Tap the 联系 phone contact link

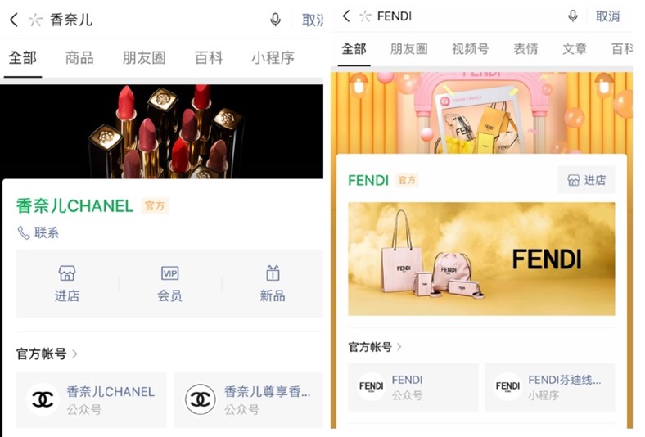38,232
